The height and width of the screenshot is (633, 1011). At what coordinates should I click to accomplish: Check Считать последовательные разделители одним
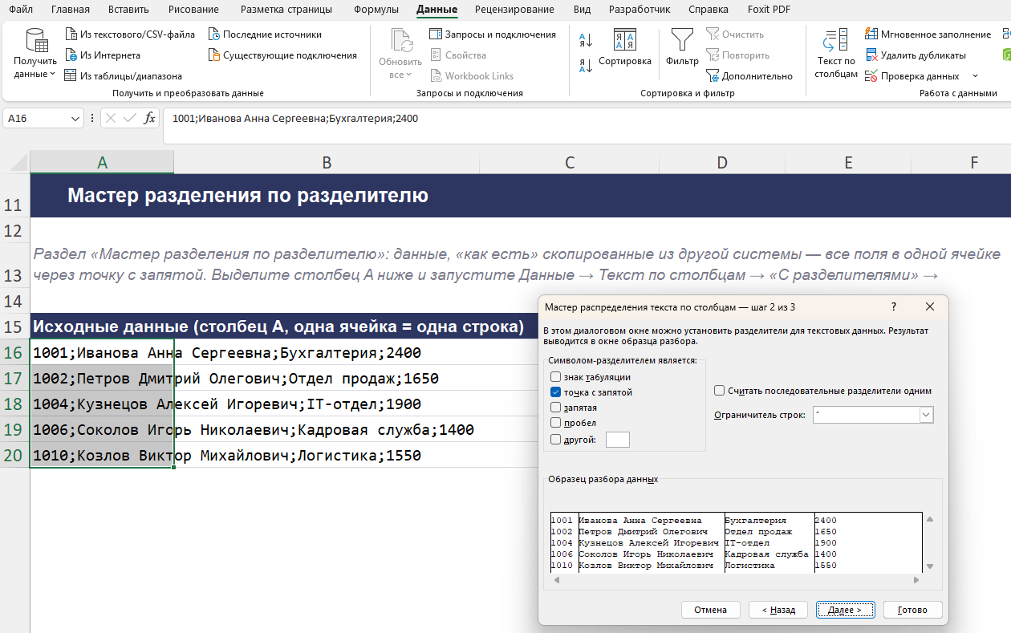point(720,391)
